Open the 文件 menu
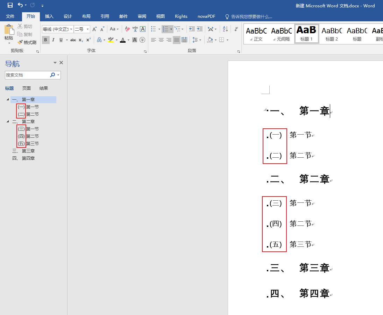Screen dimensions: 383x315 tap(10, 16)
